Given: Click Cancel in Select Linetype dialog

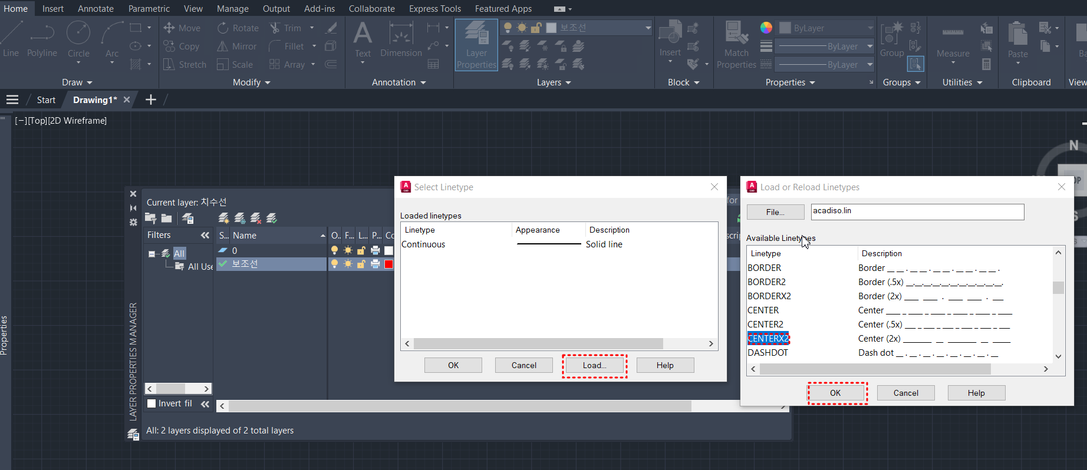Looking at the screenshot, I should click(x=524, y=365).
